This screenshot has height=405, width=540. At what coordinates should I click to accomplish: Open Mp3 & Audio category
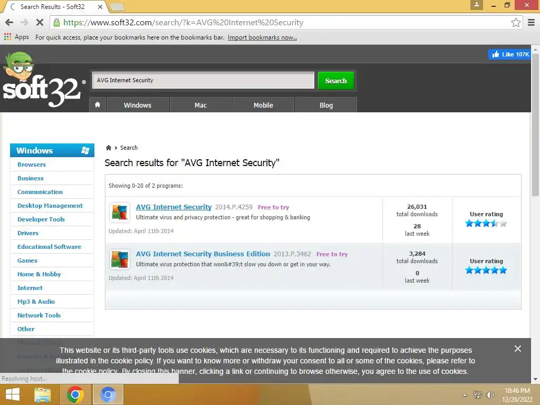(x=36, y=302)
